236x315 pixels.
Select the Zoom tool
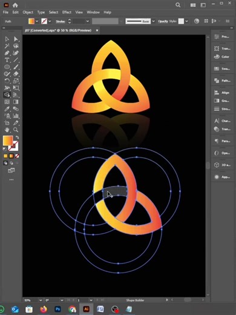[16, 130]
